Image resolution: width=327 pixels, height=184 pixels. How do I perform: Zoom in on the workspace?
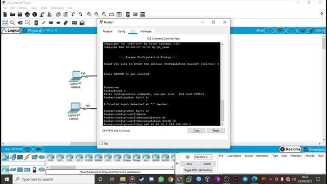(x=89, y=14)
